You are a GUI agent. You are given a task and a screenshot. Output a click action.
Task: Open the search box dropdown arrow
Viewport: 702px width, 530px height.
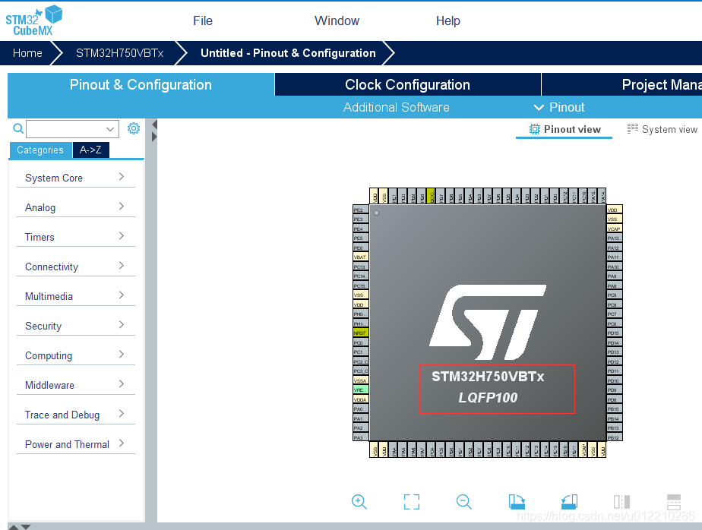point(110,129)
